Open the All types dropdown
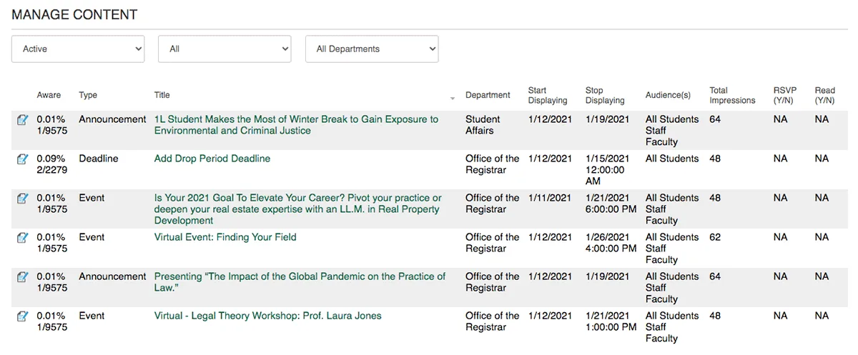The width and height of the screenshot is (858, 355). [x=225, y=49]
